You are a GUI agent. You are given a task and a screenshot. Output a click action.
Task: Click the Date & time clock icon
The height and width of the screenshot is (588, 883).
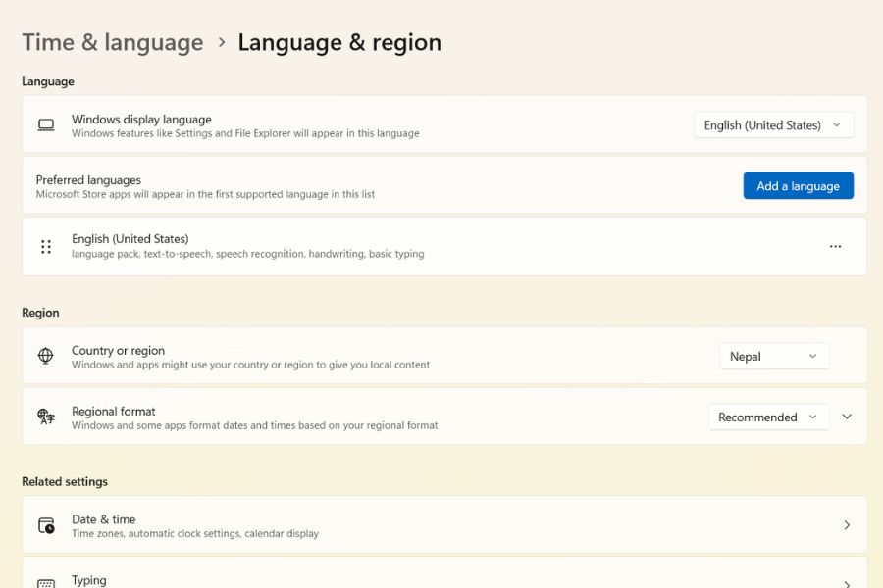pos(46,526)
